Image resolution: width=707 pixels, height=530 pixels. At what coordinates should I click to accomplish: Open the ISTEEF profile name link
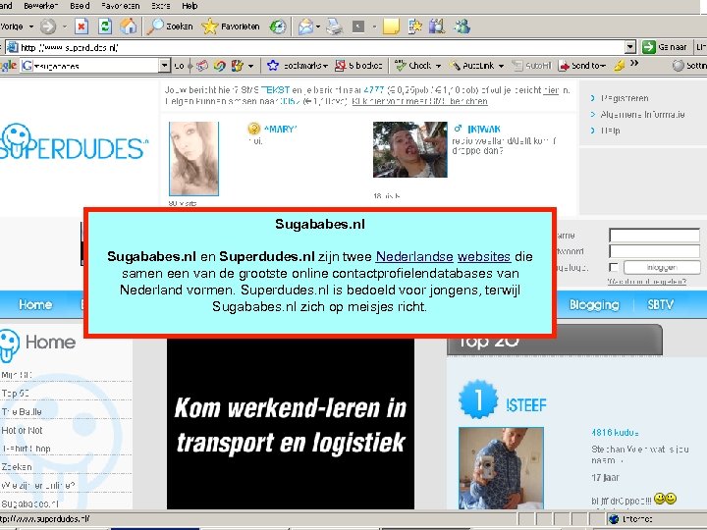coord(525,405)
